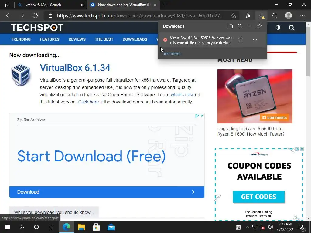Click Start Download (Free) ad text

[x=91, y=156]
